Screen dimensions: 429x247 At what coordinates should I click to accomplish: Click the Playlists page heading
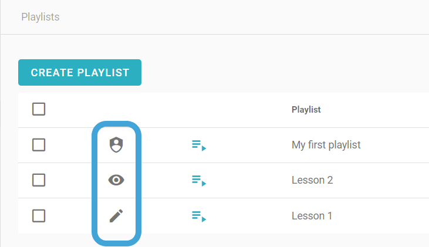point(40,17)
